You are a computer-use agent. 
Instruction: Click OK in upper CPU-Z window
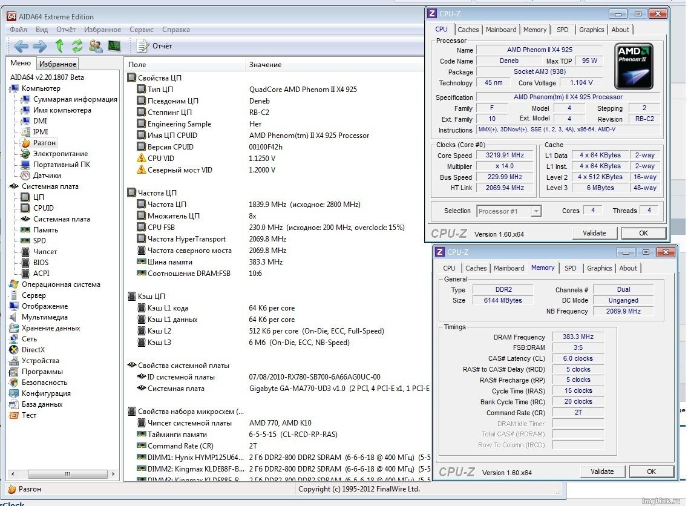[x=644, y=233]
